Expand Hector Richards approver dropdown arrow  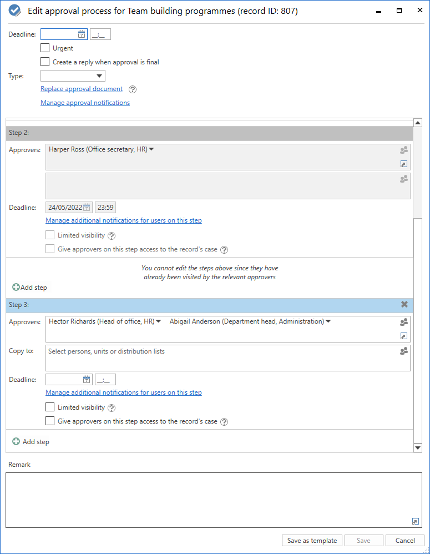[159, 321]
